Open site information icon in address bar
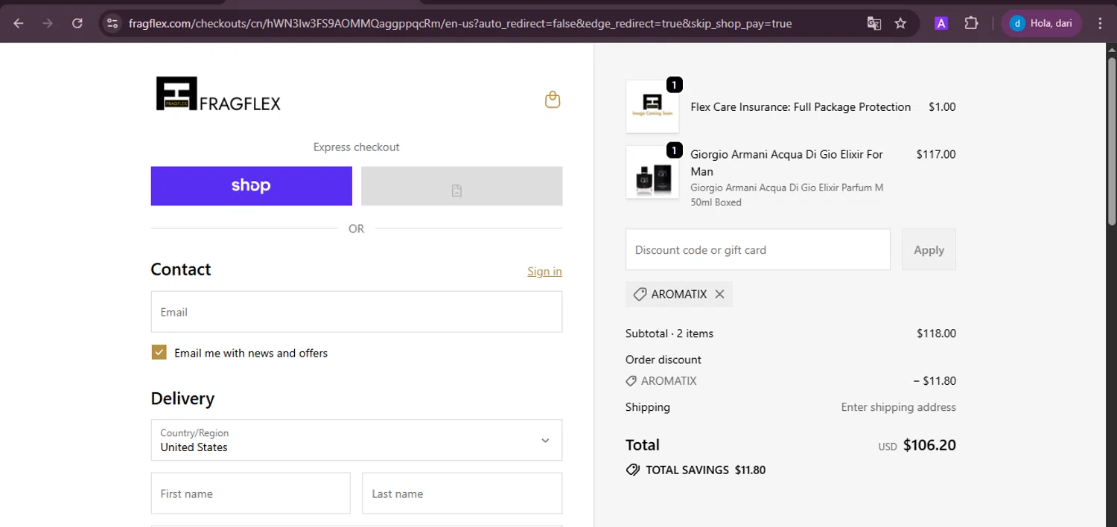The height and width of the screenshot is (527, 1117). [x=112, y=23]
